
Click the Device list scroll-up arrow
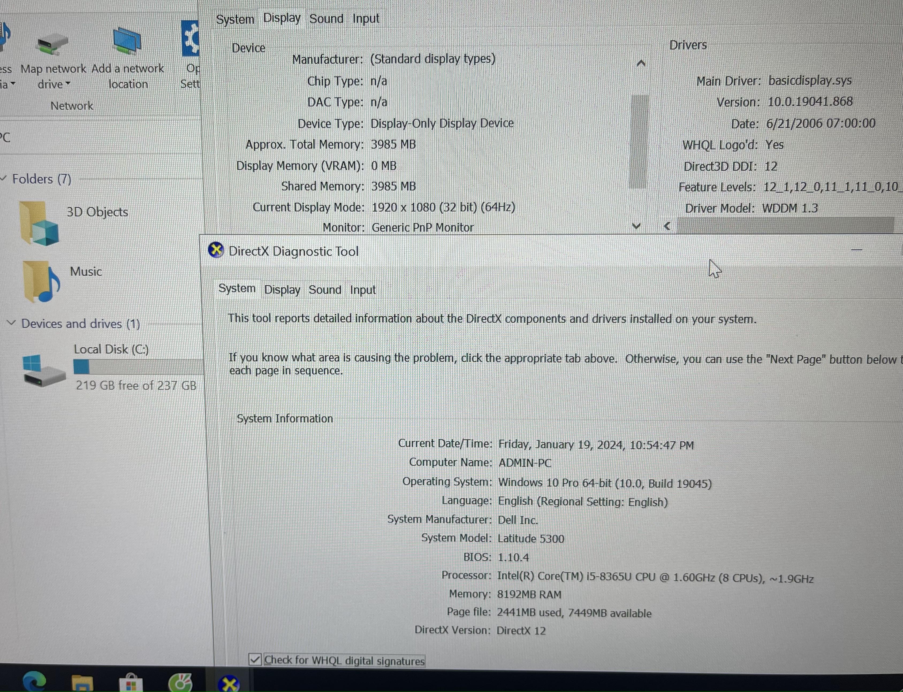(641, 63)
